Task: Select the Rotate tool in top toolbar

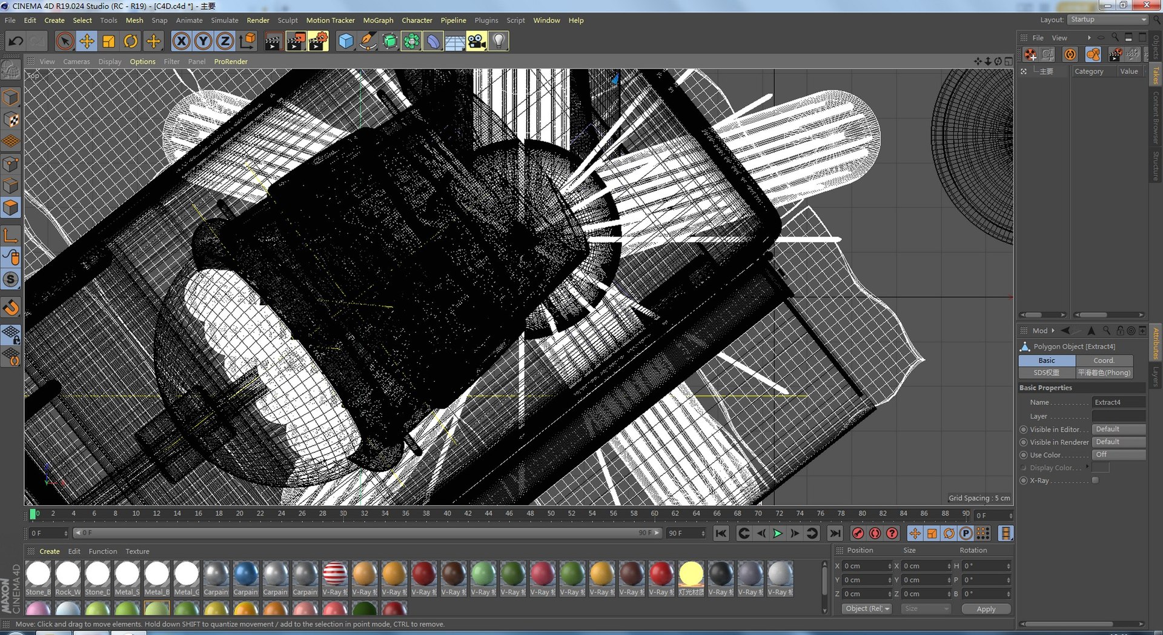Action: (x=130, y=41)
